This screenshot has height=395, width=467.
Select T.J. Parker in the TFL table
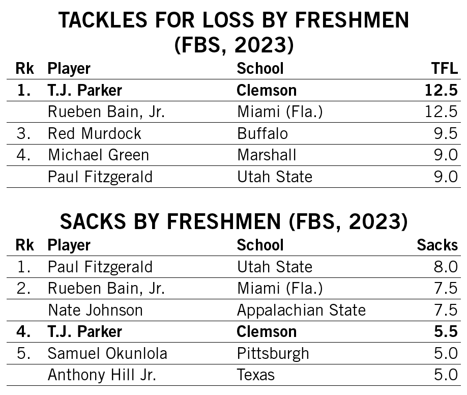pyautogui.click(x=85, y=90)
